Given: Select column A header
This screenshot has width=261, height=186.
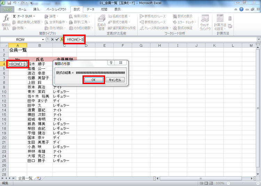Looking at the screenshot, I should coord(18,45).
